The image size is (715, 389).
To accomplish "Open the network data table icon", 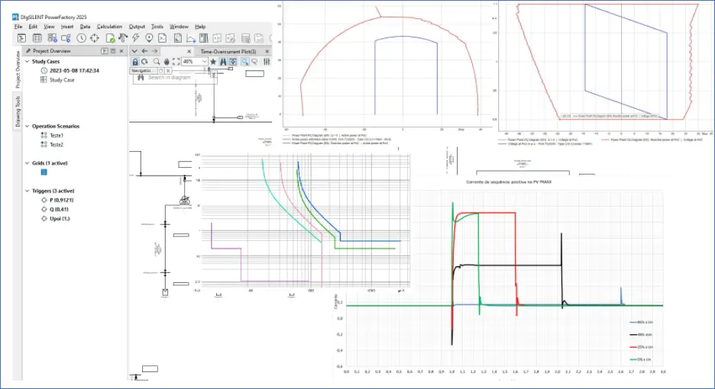I will pyautogui.click(x=37, y=38).
